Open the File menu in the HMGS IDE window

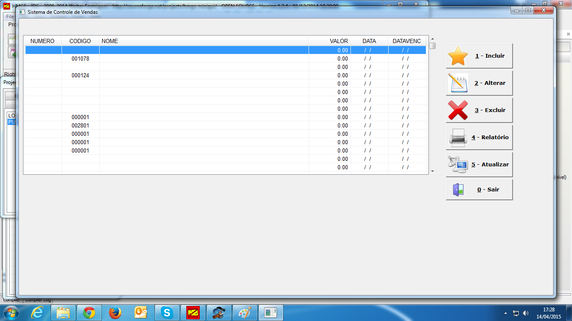pyautogui.click(x=10, y=17)
